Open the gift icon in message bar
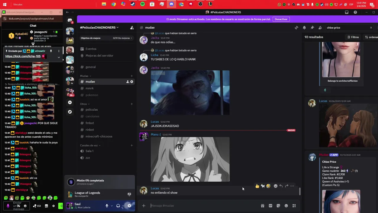 (x=263, y=206)
